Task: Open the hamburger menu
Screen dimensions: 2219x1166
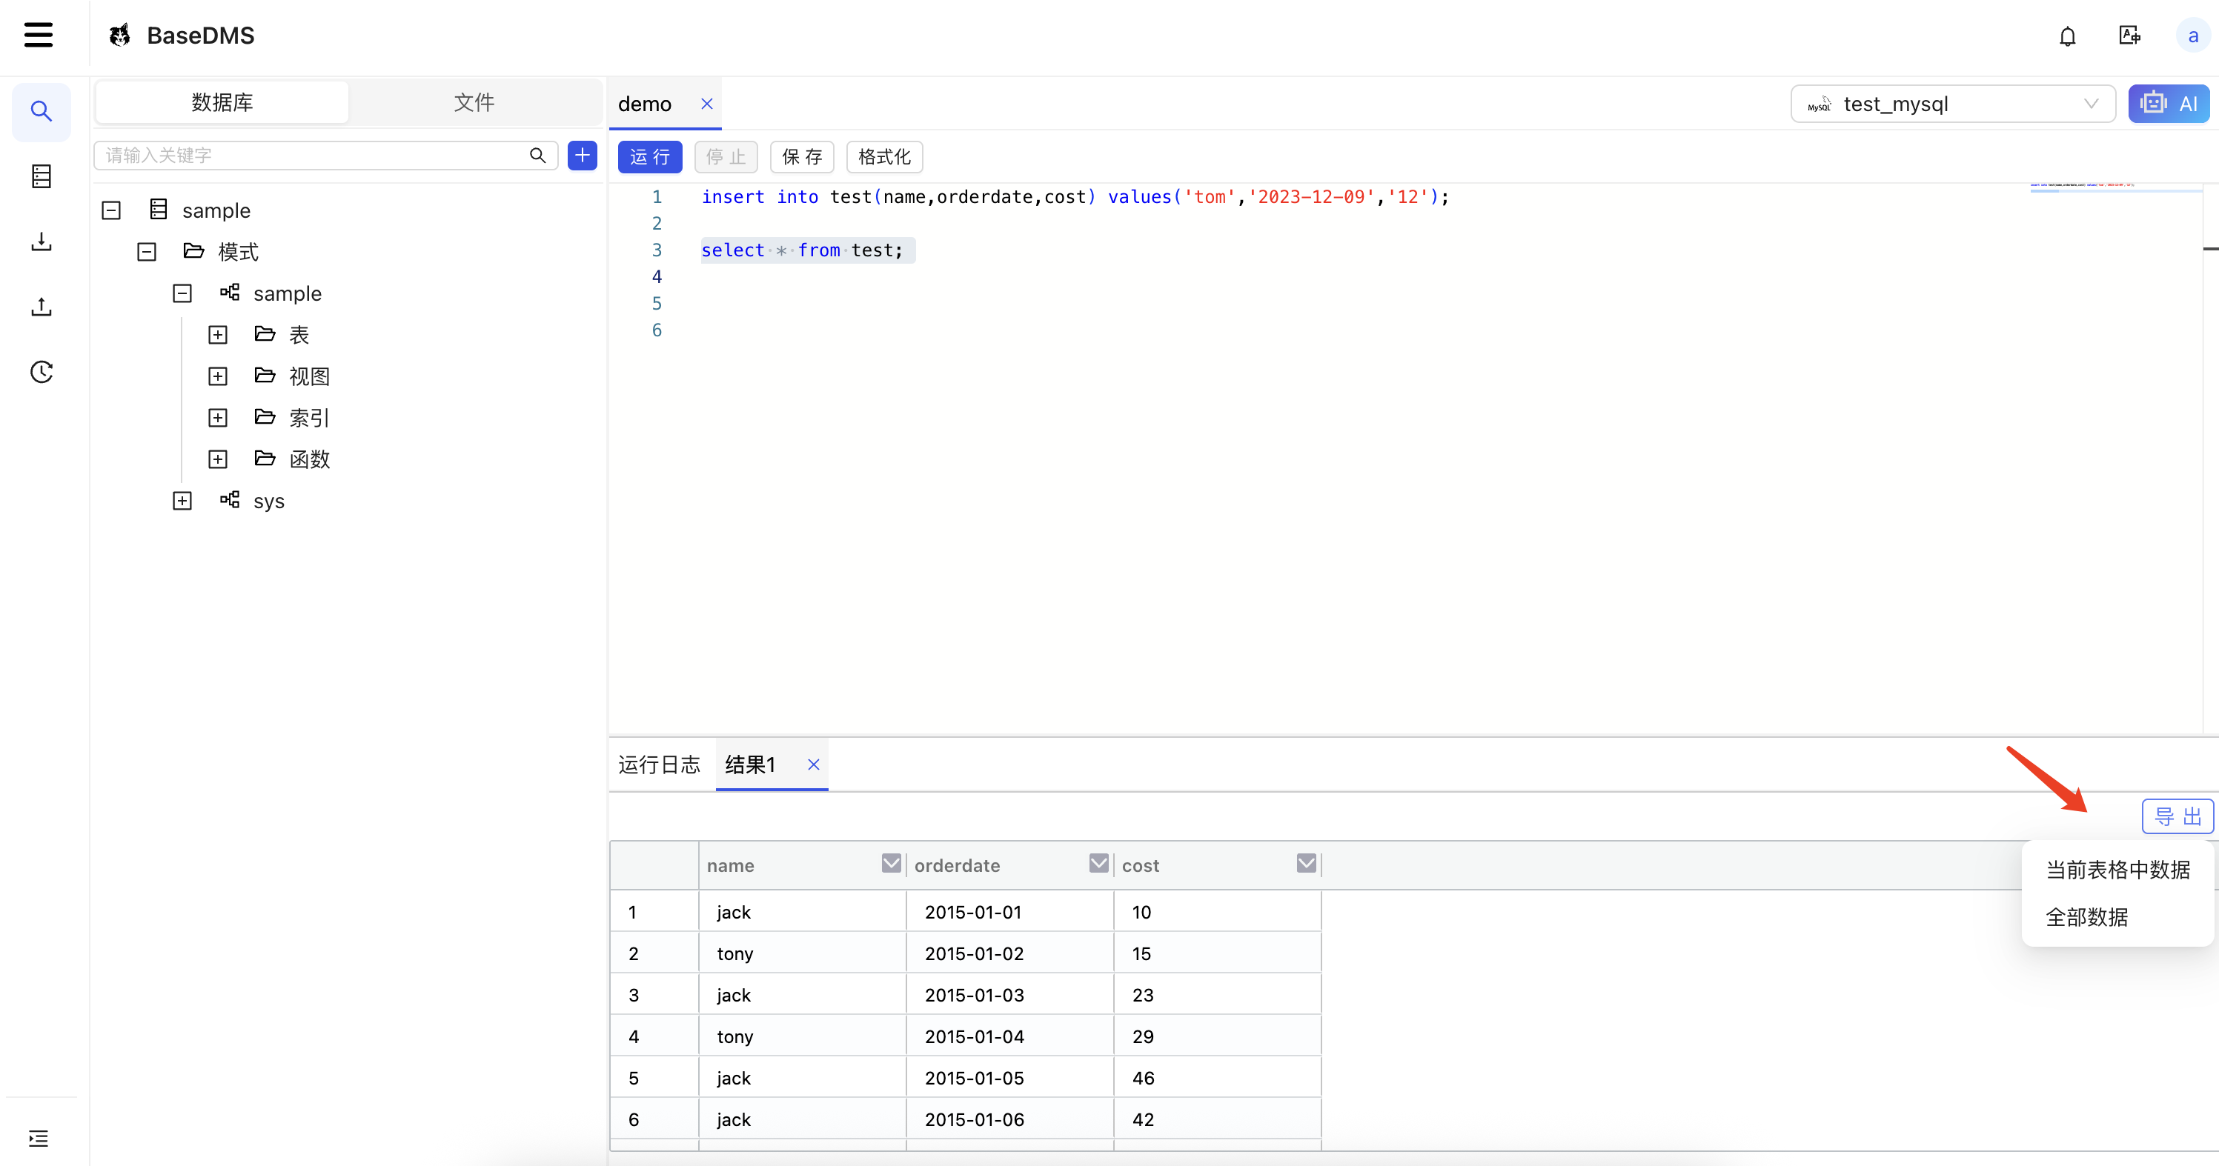Action: [x=38, y=36]
